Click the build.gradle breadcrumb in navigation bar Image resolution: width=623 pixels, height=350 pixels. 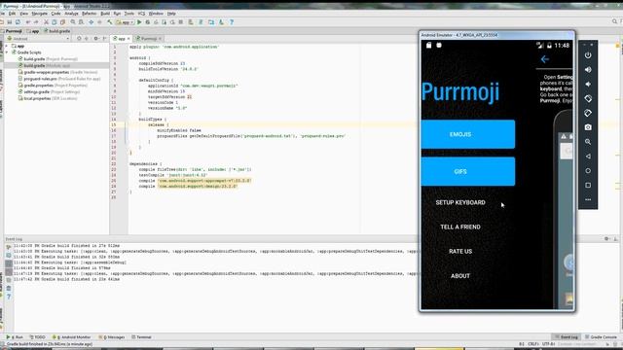click(x=57, y=31)
